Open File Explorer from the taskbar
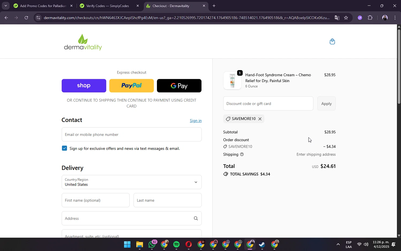The width and height of the screenshot is (401, 251). coord(140,244)
